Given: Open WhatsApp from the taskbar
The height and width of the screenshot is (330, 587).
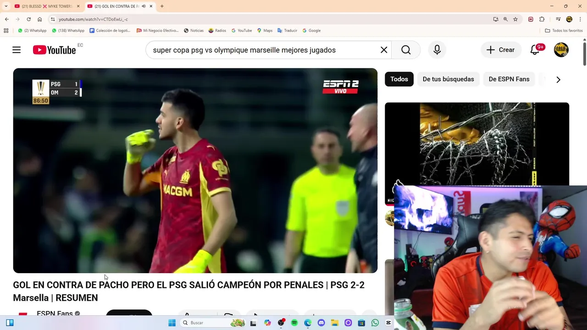Looking at the screenshot, I should point(375,323).
